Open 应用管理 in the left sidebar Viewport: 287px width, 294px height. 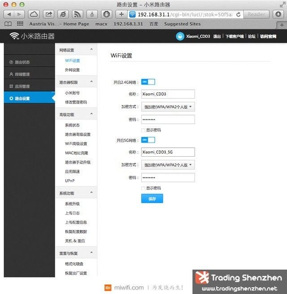coord(30,86)
